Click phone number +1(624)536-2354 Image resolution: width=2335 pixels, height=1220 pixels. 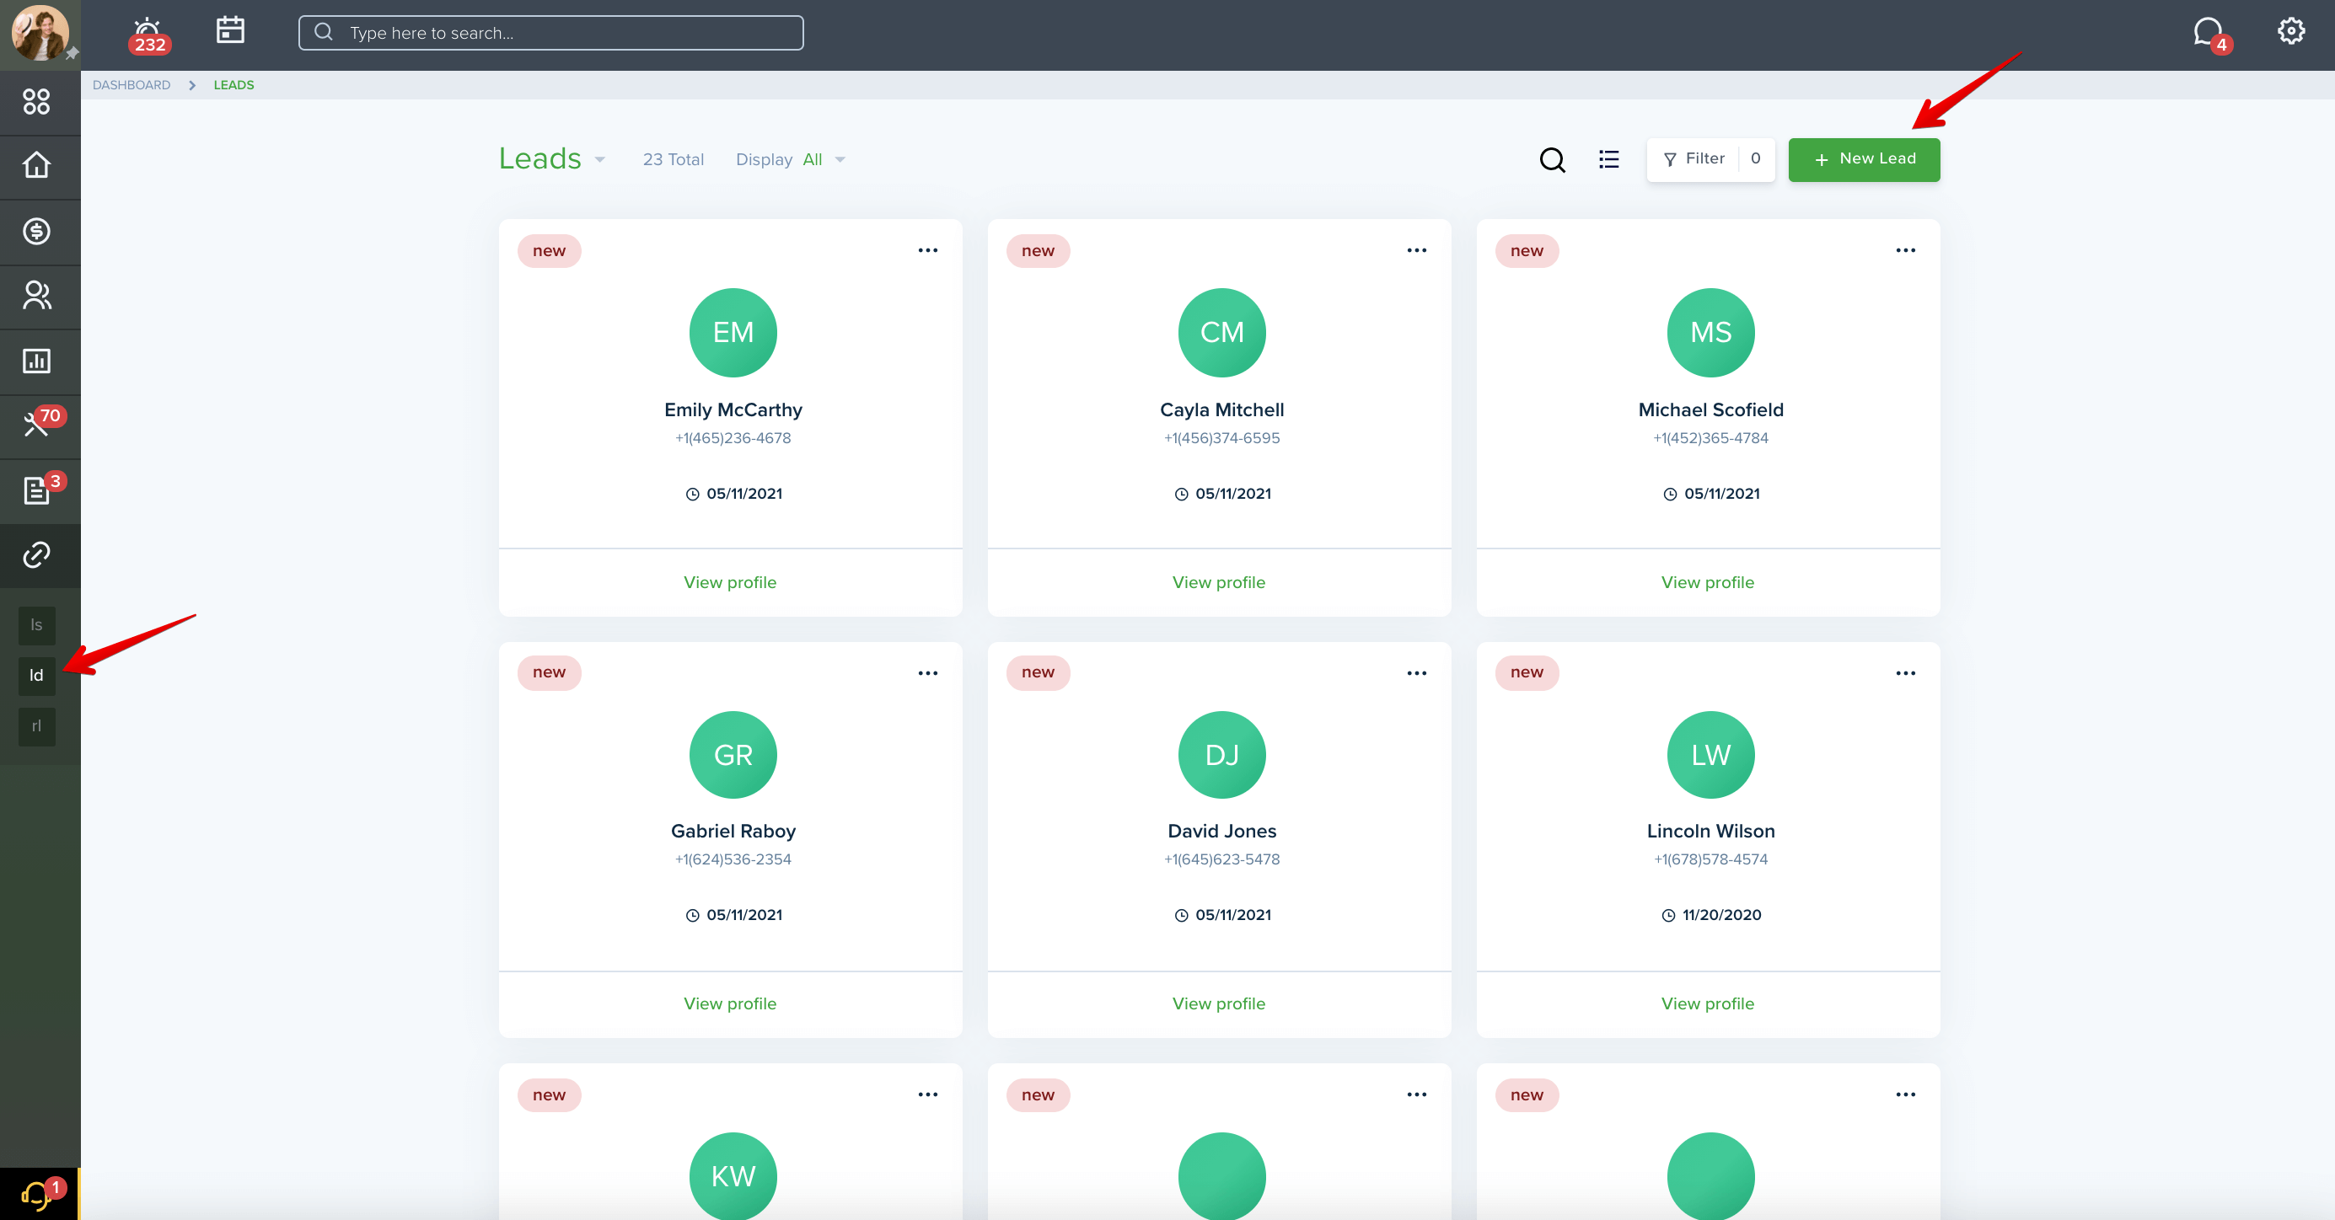[x=733, y=859]
